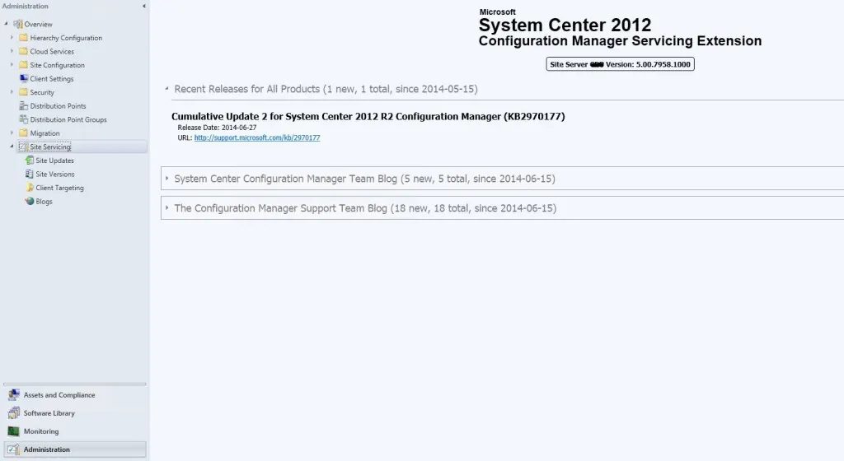The height and width of the screenshot is (461, 844).
Task: Click the Security folder icon
Action: (24, 92)
